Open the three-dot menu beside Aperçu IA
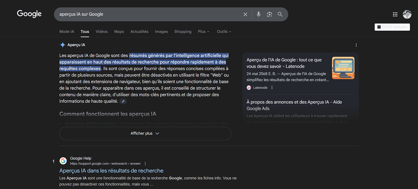 pyautogui.click(x=356, y=45)
